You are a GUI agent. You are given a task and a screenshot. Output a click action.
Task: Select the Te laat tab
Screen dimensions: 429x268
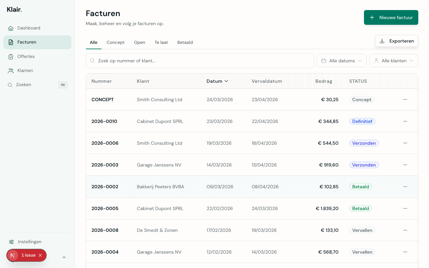pyautogui.click(x=161, y=43)
